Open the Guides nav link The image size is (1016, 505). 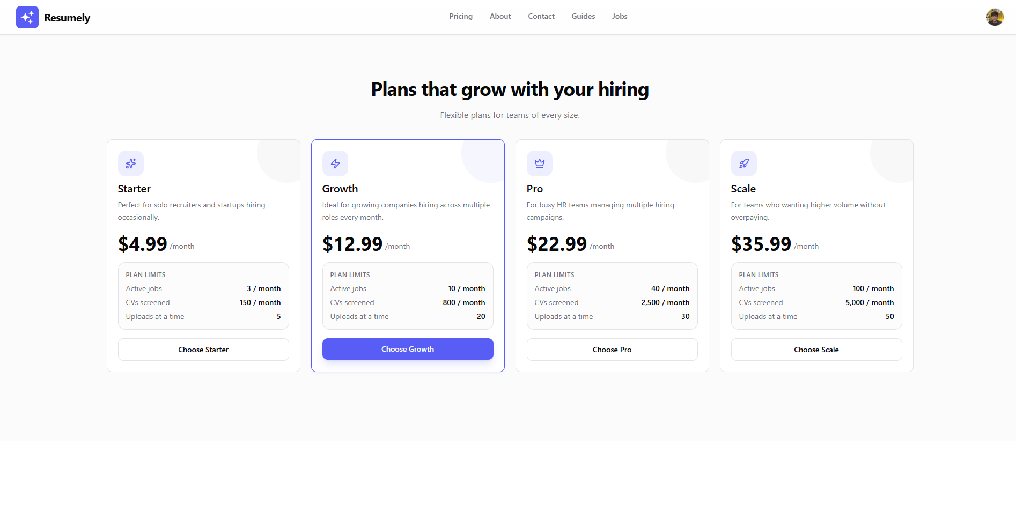[x=583, y=16]
